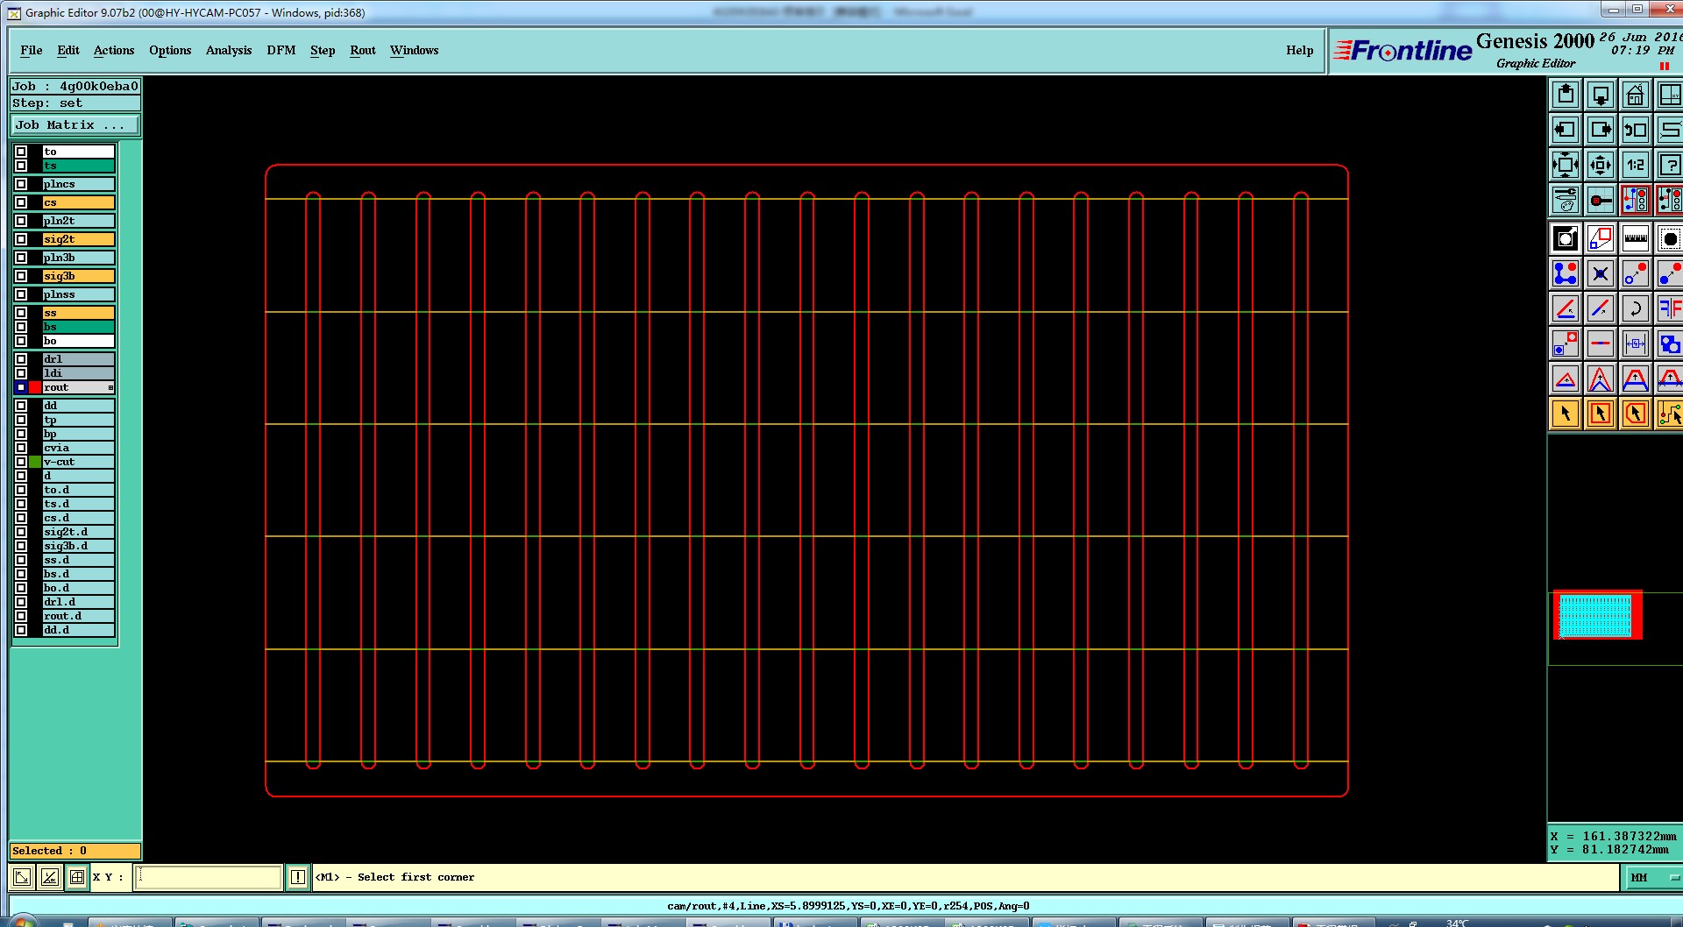Toggle the checkbox for the 'rout' layer
Viewport: 1683px width, 927px height.
coord(21,387)
